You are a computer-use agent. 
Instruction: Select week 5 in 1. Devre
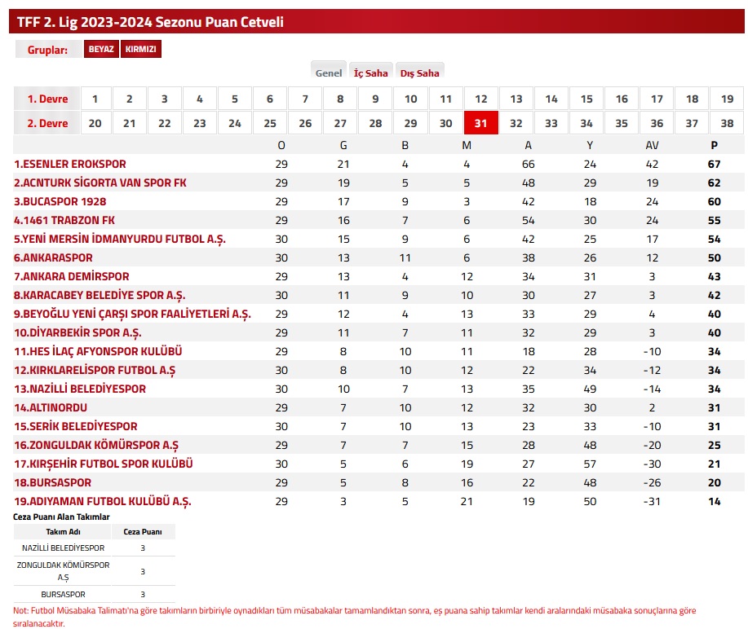click(235, 99)
